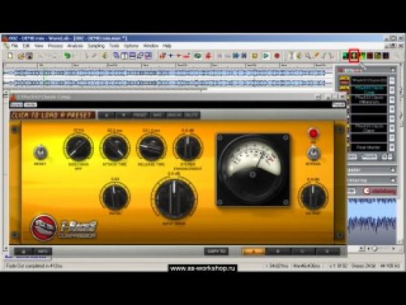Toggle the red ON power light

[314, 133]
